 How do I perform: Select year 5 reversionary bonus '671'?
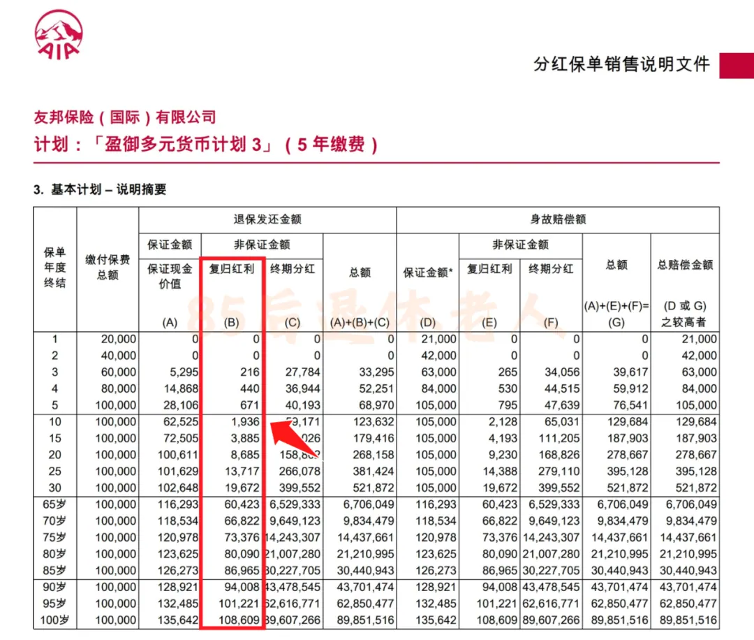pos(249,405)
